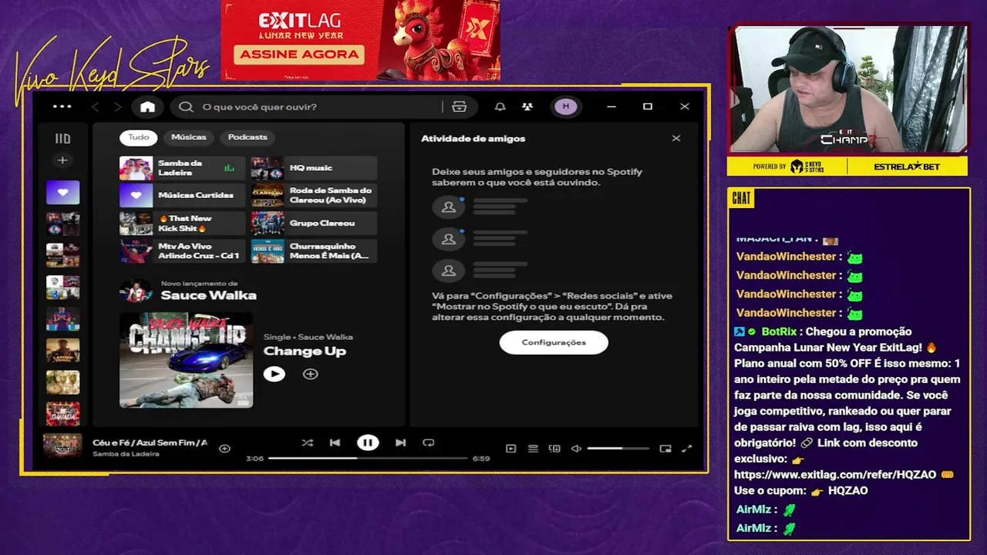Go forward with the right arrow
987x555 pixels.
pos(117,106)
